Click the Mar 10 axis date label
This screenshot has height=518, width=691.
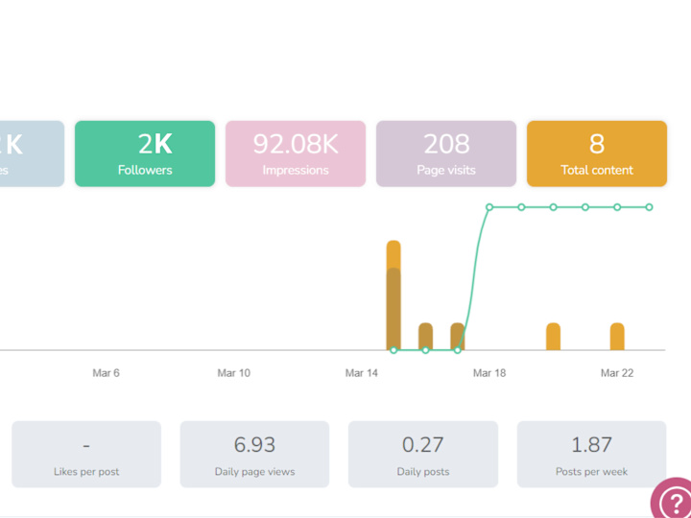(x=233, y=373)
